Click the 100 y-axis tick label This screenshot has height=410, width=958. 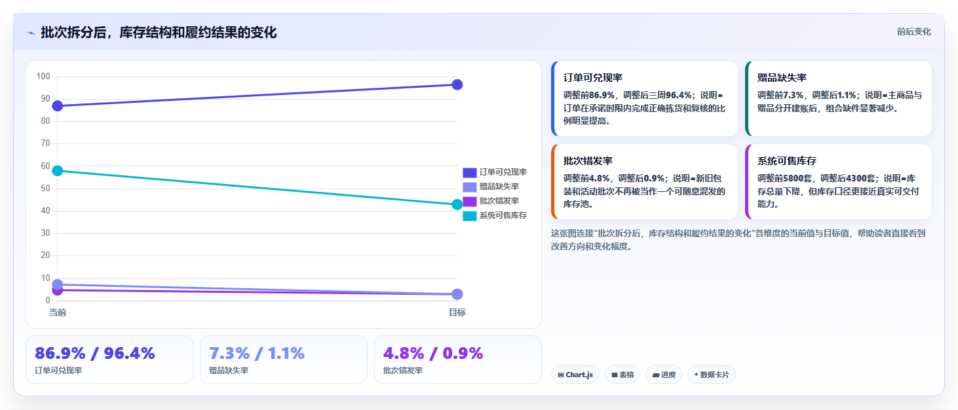[43, 77]
